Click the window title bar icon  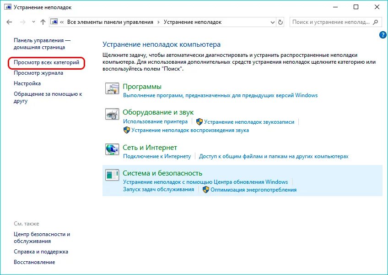(8, 7)
